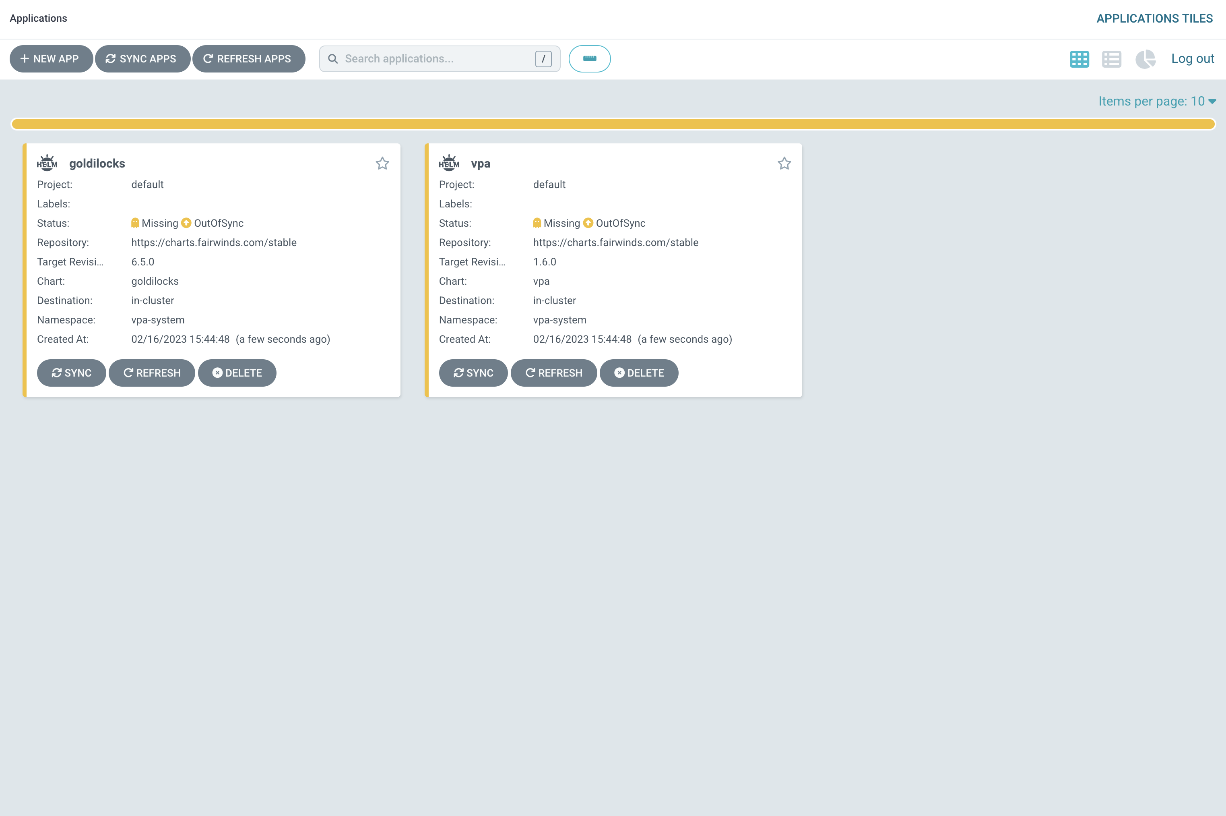Create a new app with NEW APP
1226x816 pixels.
click(51, 59)
